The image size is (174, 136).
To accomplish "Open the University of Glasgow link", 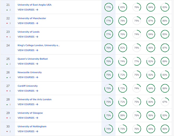I will (x=30, y=113).
